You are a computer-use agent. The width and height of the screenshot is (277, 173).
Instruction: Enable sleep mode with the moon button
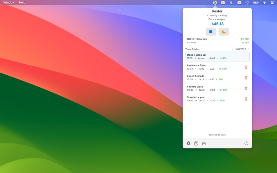coord(224,31)
